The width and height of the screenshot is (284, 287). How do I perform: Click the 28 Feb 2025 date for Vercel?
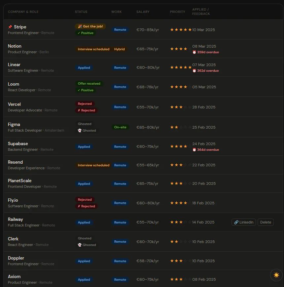204,107
